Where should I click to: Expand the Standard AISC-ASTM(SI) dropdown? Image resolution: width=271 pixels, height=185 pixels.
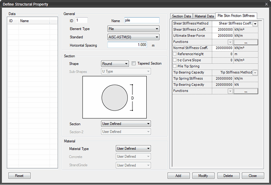[133, 37]
